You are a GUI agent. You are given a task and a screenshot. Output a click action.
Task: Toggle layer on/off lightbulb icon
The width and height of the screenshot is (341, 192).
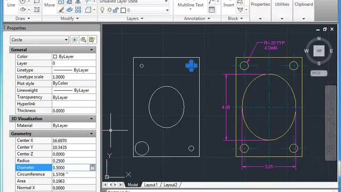pos(102,10)
